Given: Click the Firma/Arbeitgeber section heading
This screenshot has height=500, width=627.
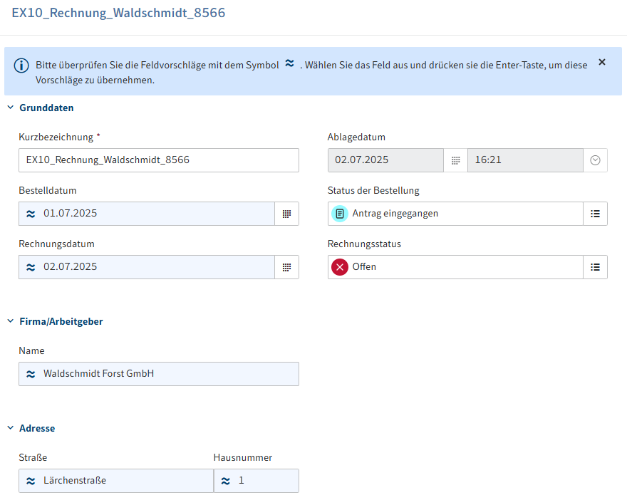Looking at the screenshot, I should (61, 321).
